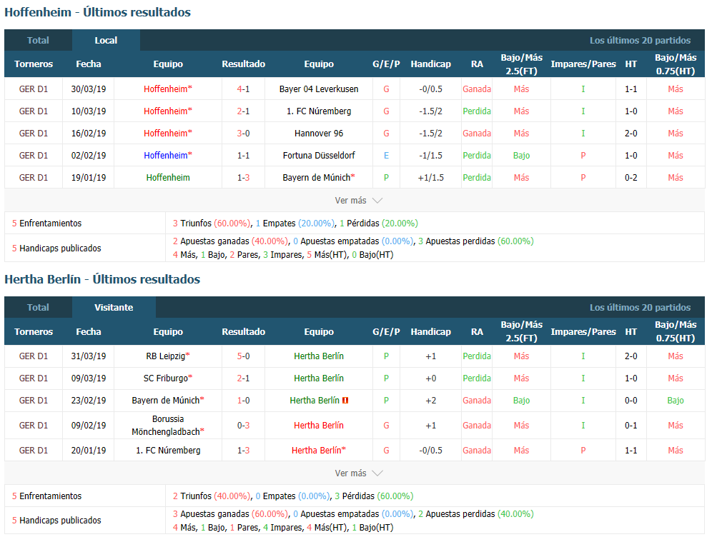Click '3 Apuestas ganadas (60.00%)' in Hertha summary
Viewport: 712px width, 537px height.
click(x=230, y=514)
